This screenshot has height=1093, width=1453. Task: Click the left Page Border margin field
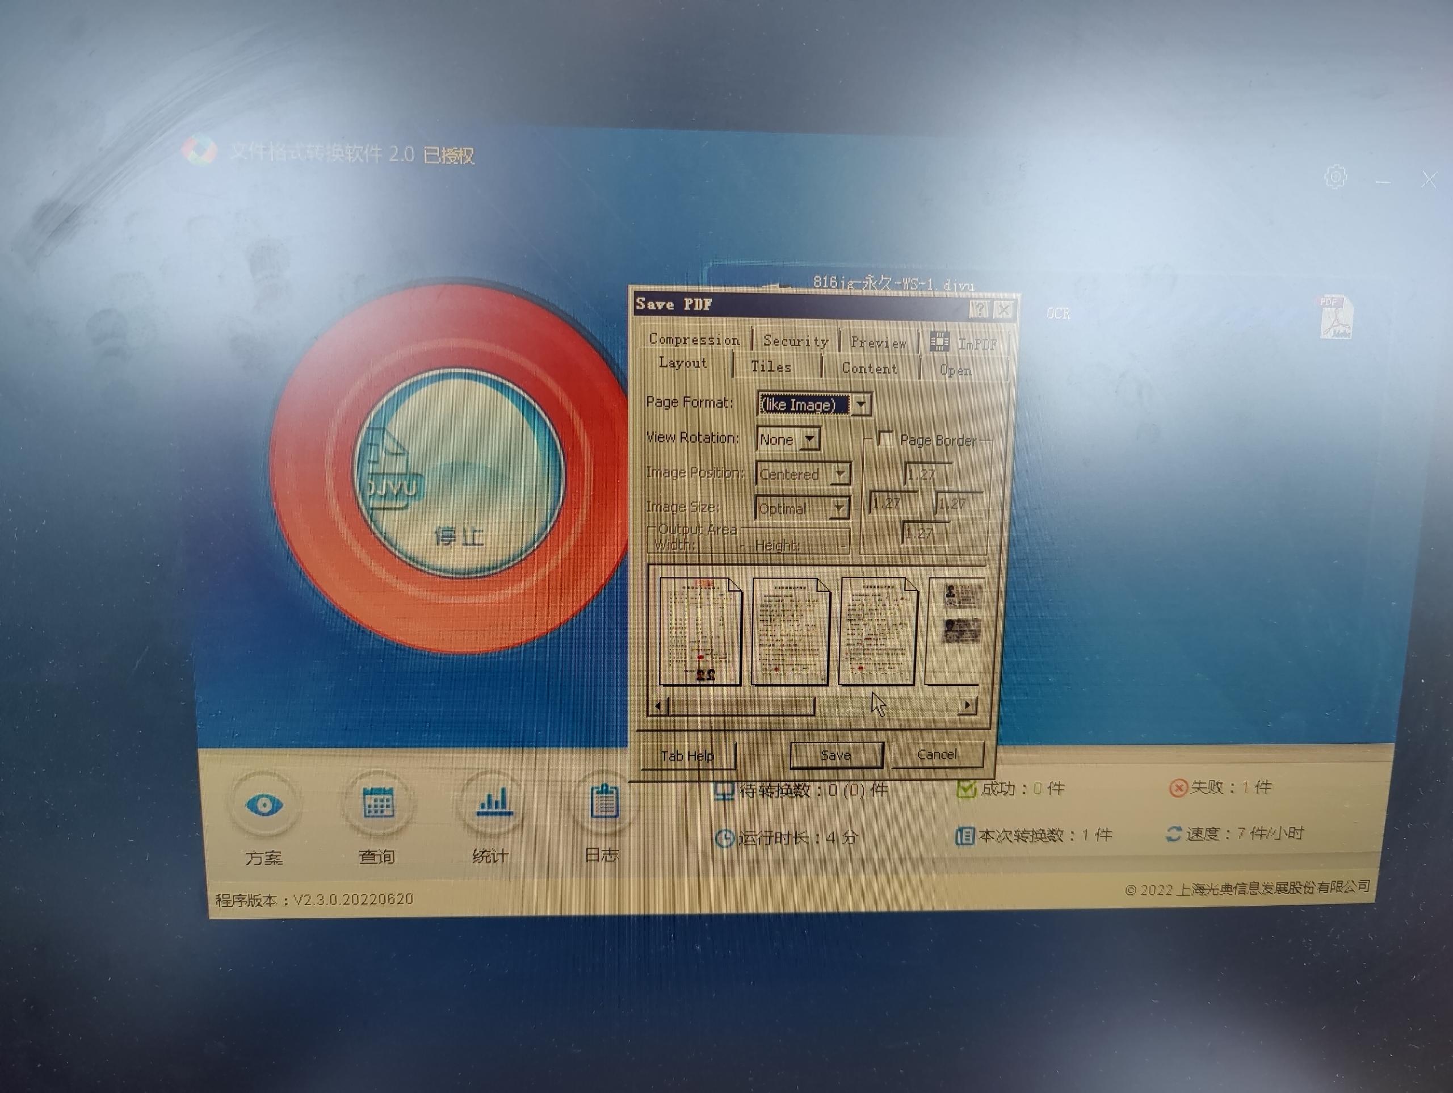coord(893,504)
